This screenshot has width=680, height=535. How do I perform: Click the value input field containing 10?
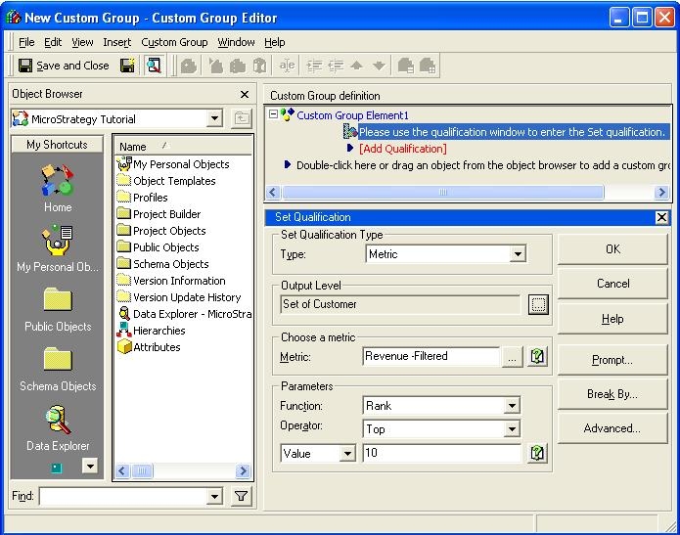[x=441, y=453]
